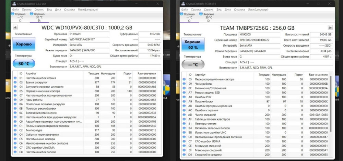
Task: Click status circle for CRC-ошибки UltraDMA row
Action: pos(15,148)
